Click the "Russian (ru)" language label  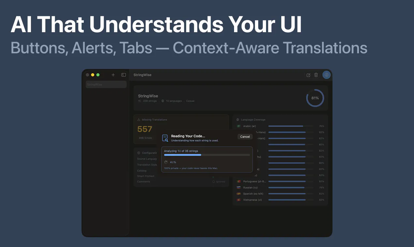tap(251, 188)
